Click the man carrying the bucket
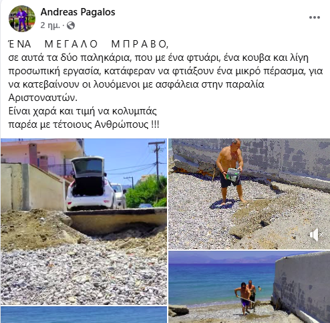The width and height of the screenshot is (330, 323). point(230,172)
